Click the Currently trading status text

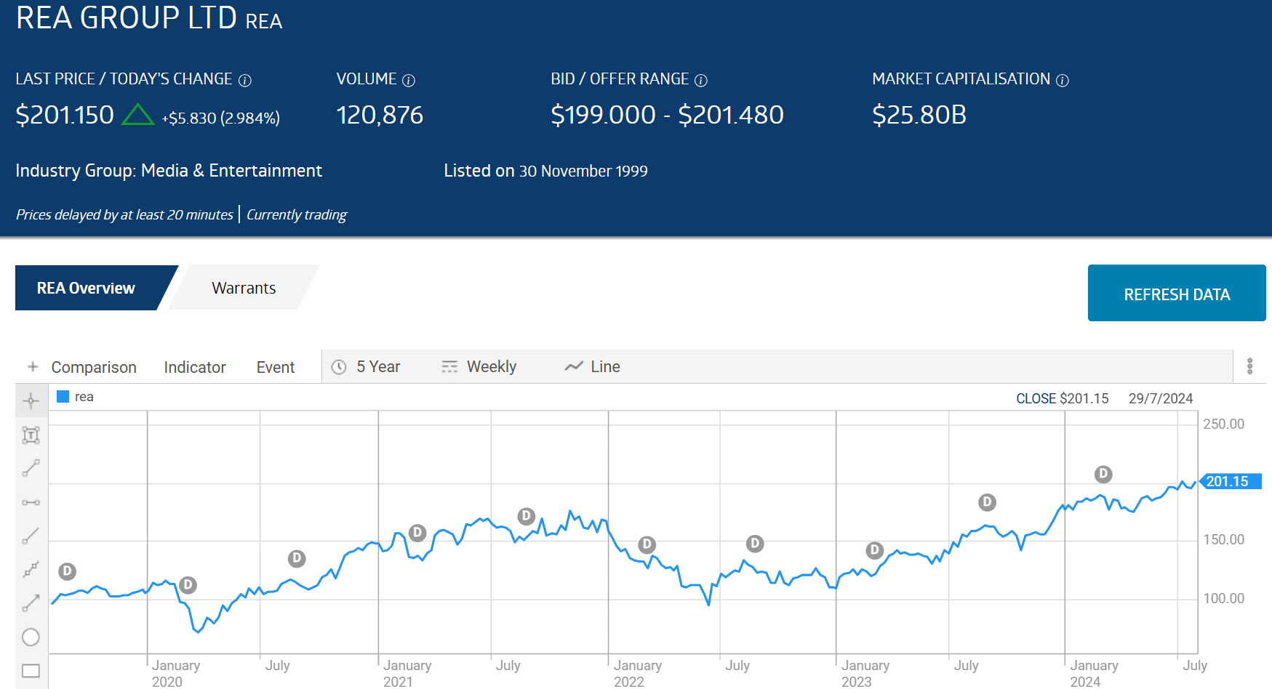(297, 214)
